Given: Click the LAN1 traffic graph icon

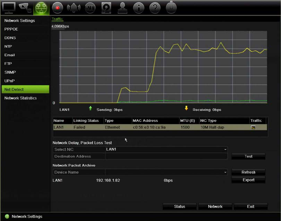Looking at the screenshot, I should coord(253,127).
